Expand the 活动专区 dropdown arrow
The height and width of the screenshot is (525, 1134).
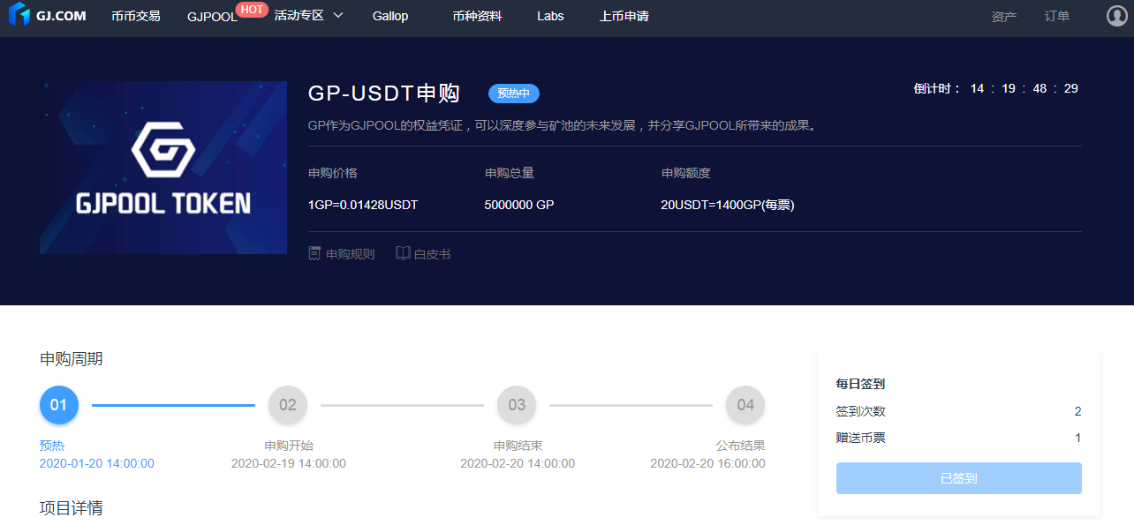[337, 16]
